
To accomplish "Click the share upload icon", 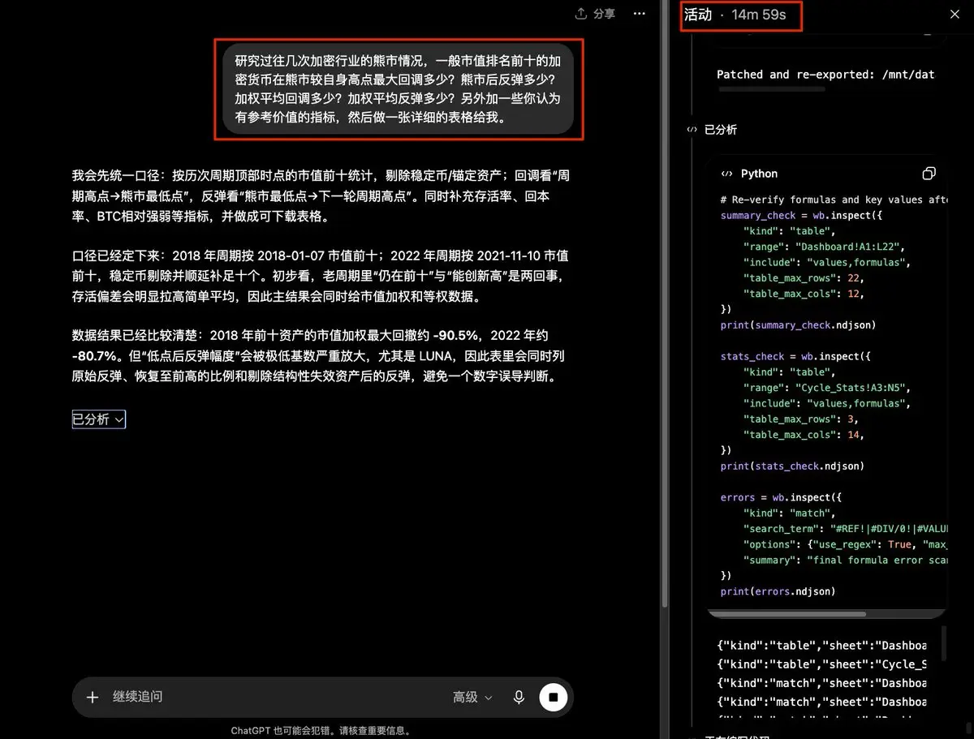I will 581,14.
